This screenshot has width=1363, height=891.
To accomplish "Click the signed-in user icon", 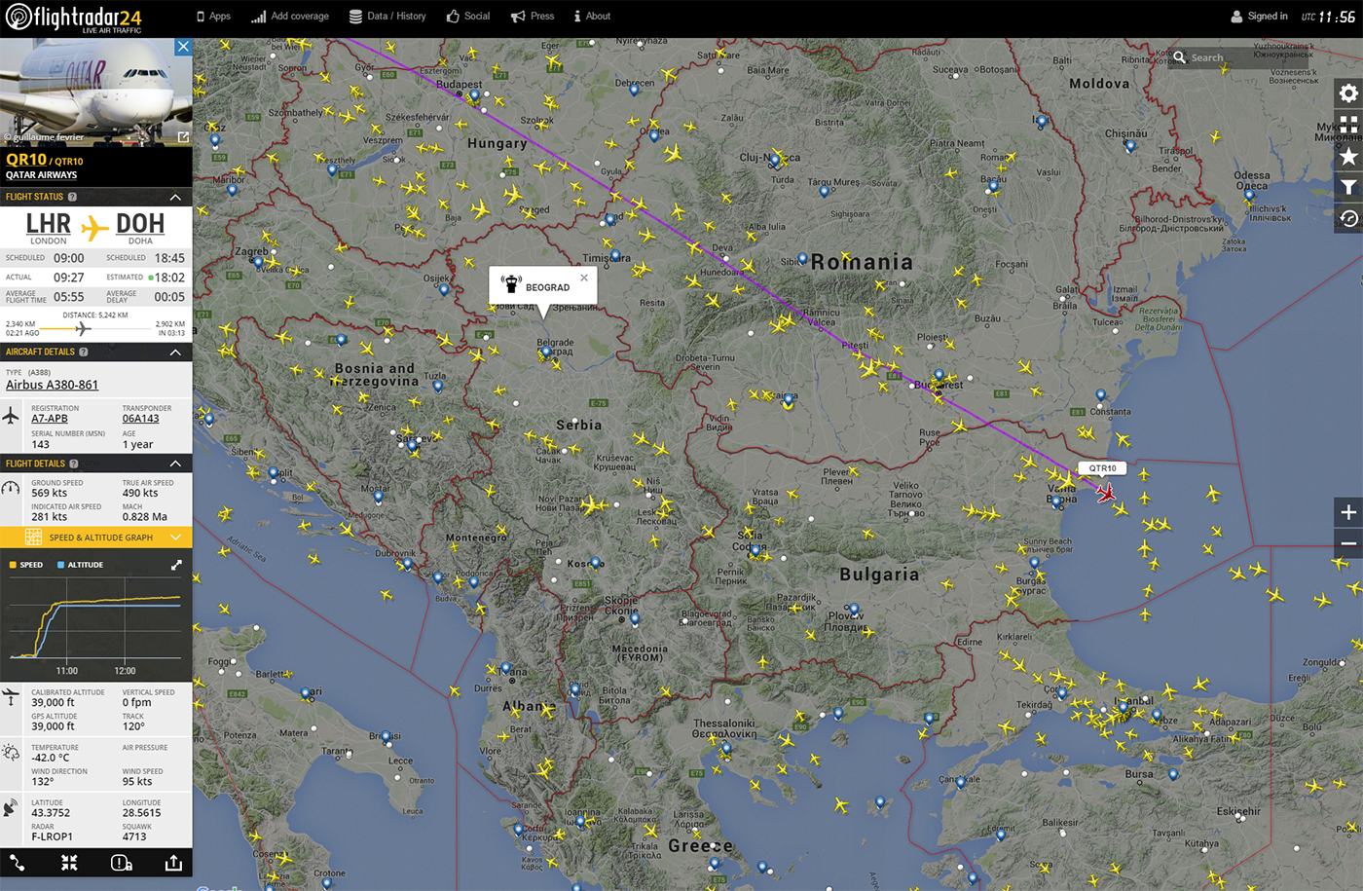I will [1236, 17].
